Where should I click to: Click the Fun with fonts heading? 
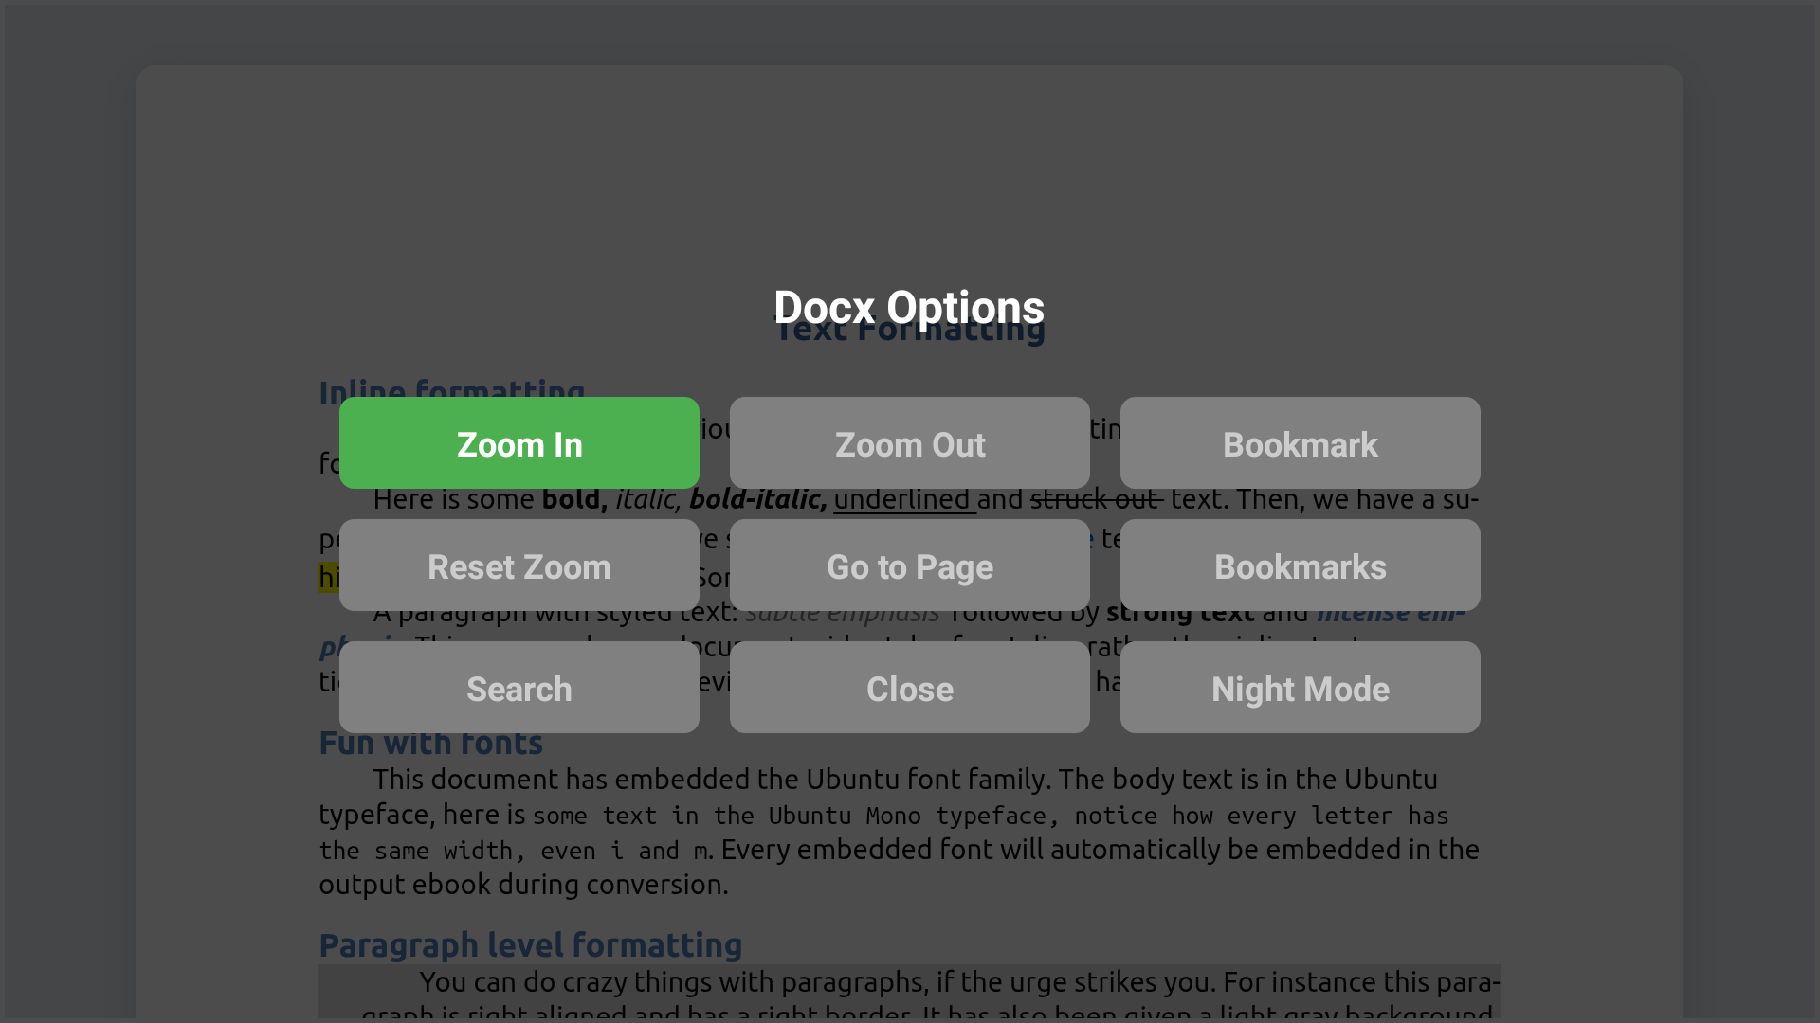(x=430, y=743)
